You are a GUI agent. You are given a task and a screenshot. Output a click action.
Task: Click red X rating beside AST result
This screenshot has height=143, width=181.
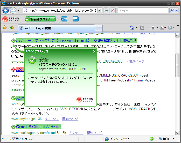tap(13, 70)
